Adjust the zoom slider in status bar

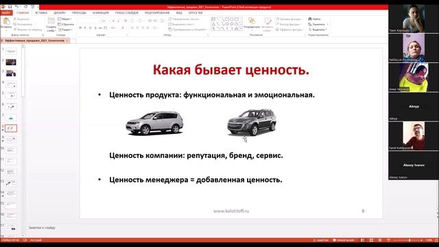(410, 240)
